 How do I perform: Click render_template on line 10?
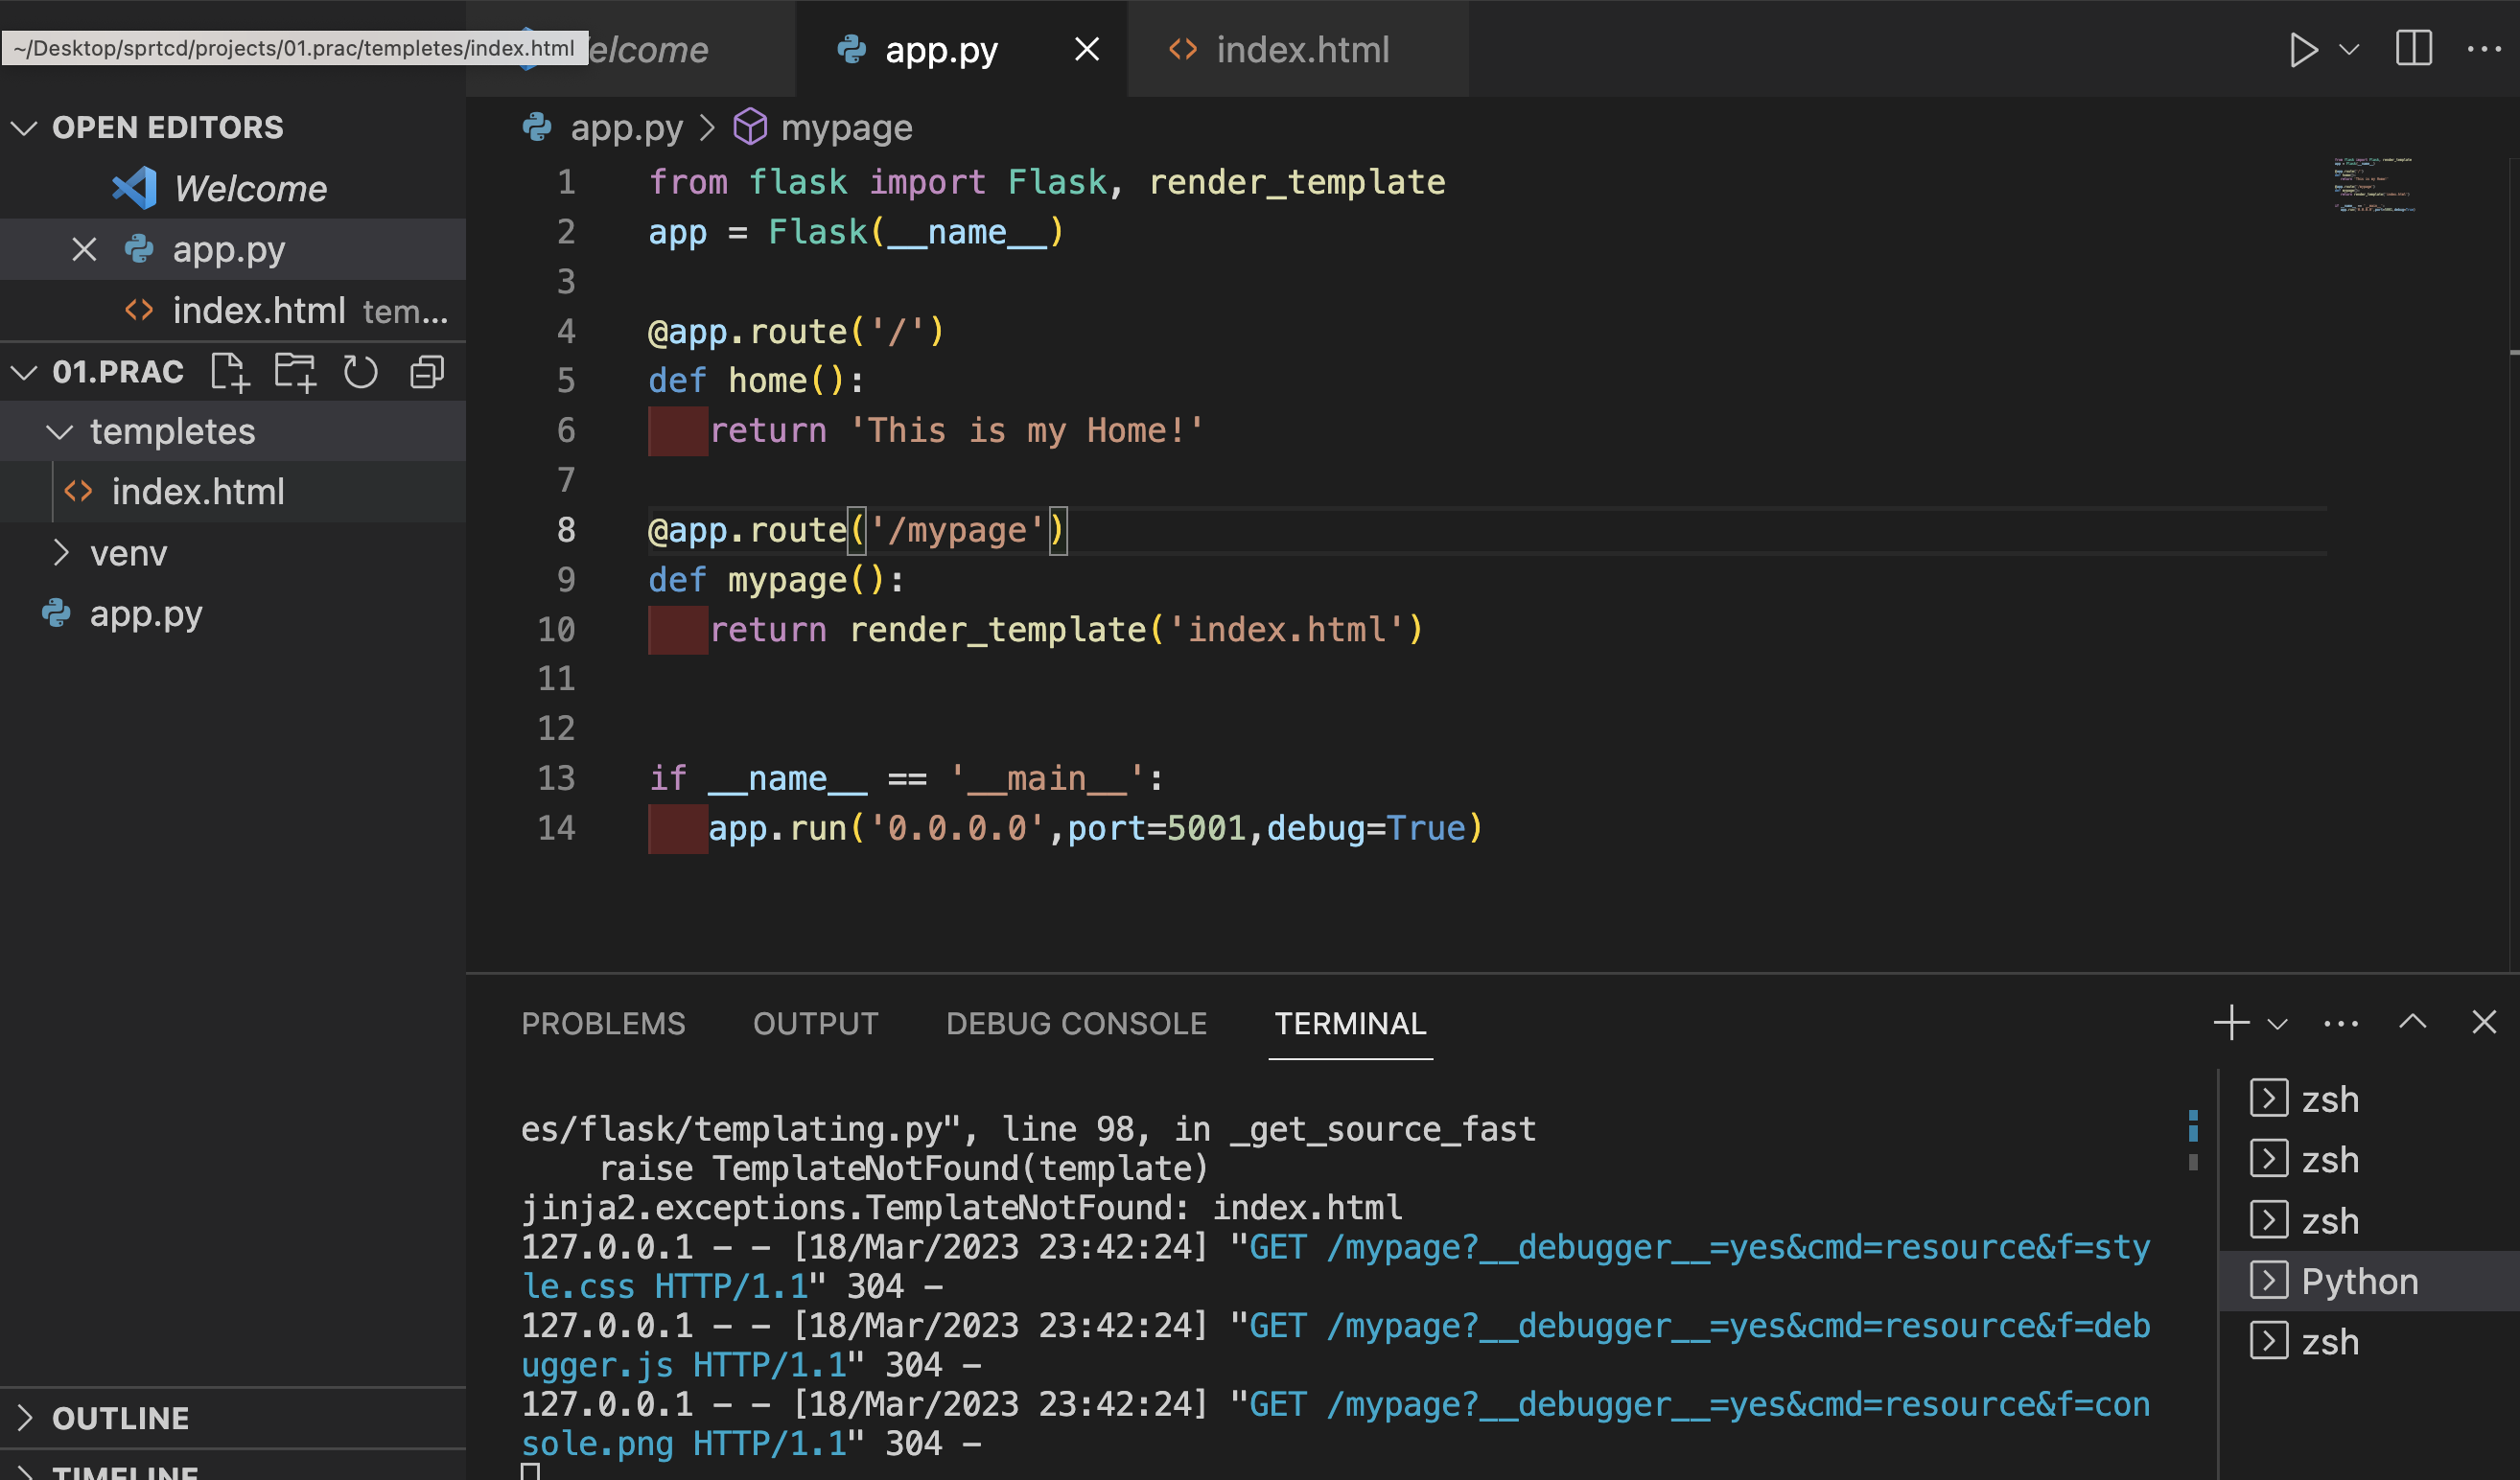(997, 630)
